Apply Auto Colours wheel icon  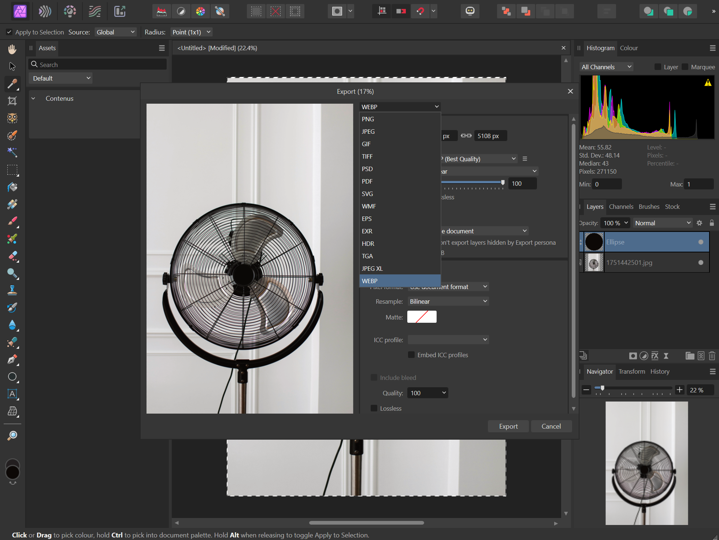pos(200,11)
